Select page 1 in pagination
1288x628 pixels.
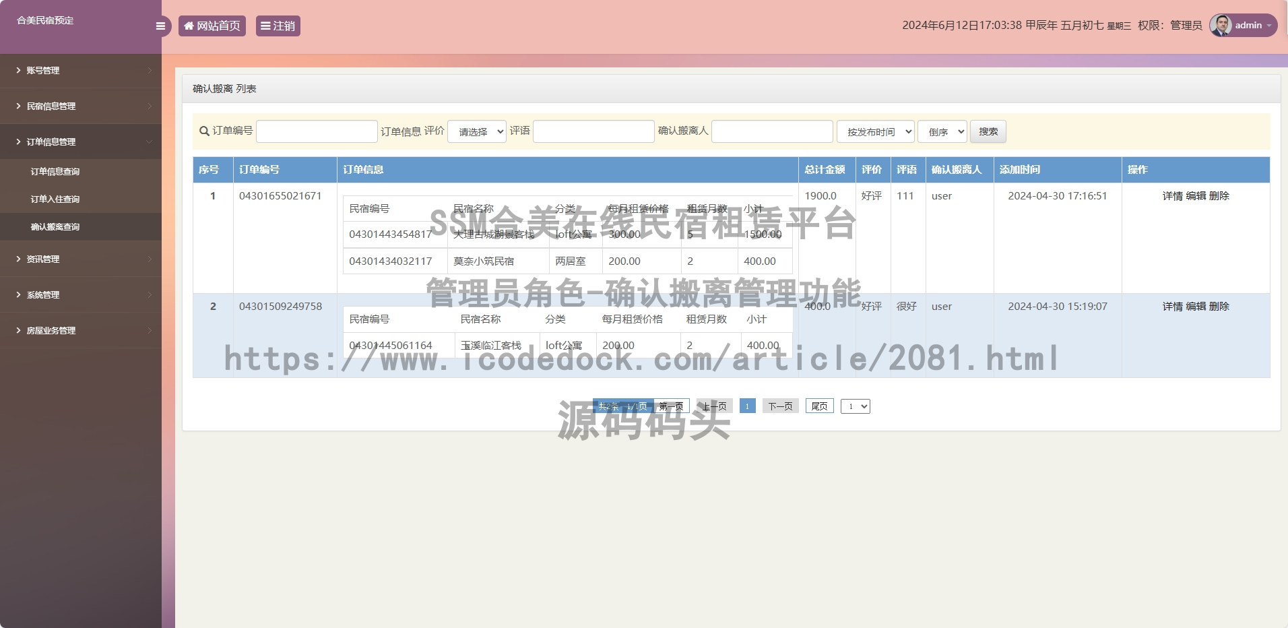point(747,406)
